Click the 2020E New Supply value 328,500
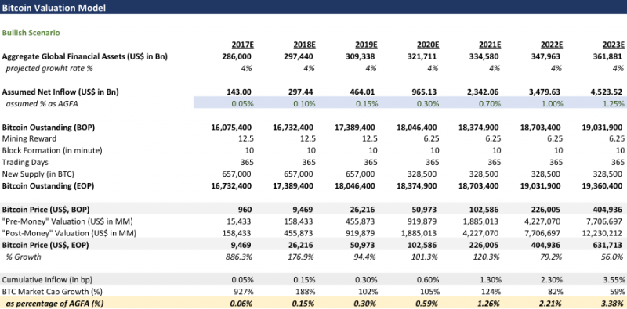 click(426, 174)
